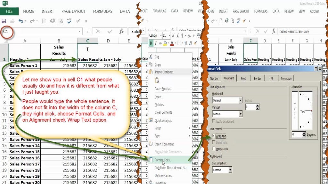Expand Filter submenu in context menu
The image size is (328, 184).
[189, 128]
